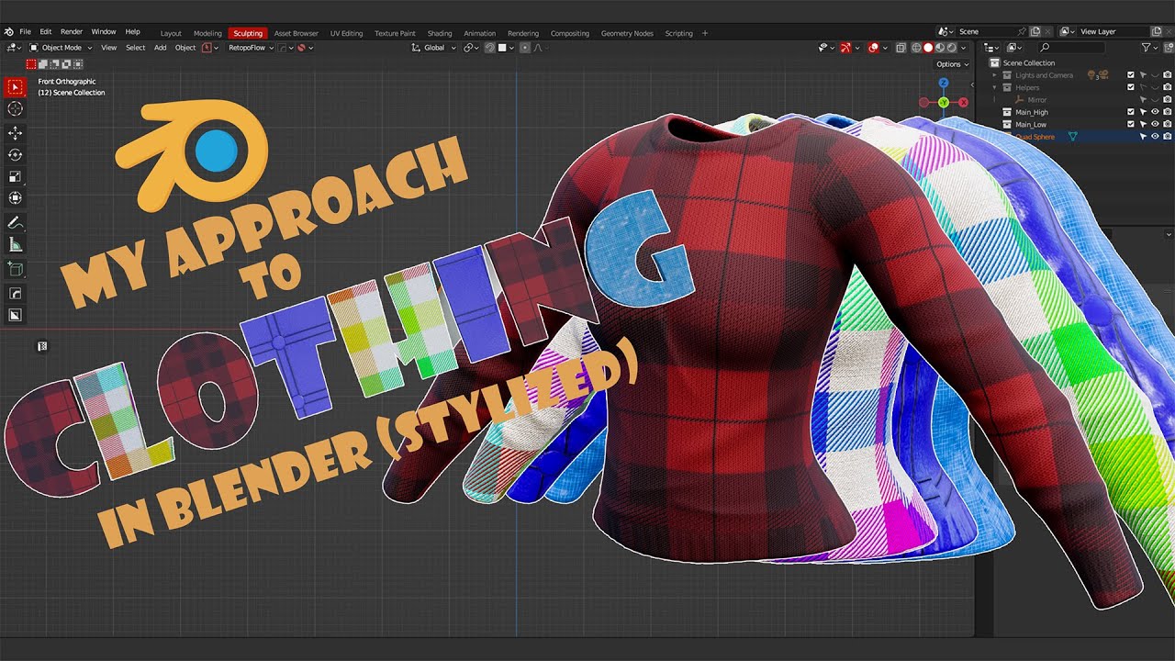Click the small icon below the toolbar
The image size is (1175, 661).
click(42, 346)
